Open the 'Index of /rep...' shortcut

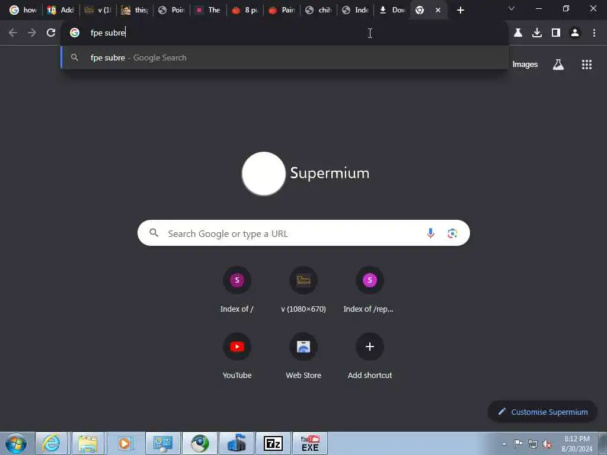click(x=370, y=290)
